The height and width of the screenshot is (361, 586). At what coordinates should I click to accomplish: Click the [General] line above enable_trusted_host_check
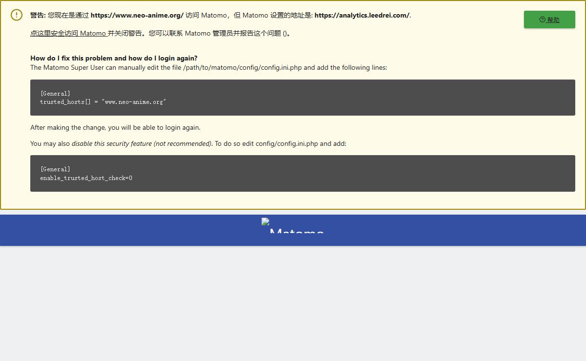(55, 169)
